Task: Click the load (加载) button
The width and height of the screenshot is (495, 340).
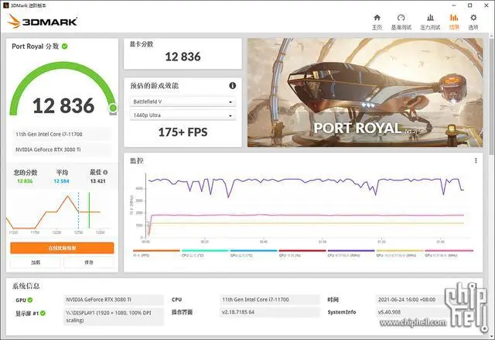Action: (36, 263)
